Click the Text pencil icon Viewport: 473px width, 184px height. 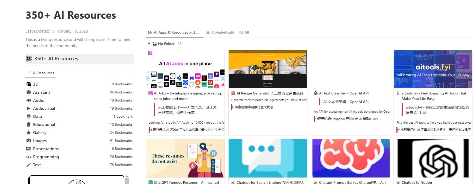(29, 165)
